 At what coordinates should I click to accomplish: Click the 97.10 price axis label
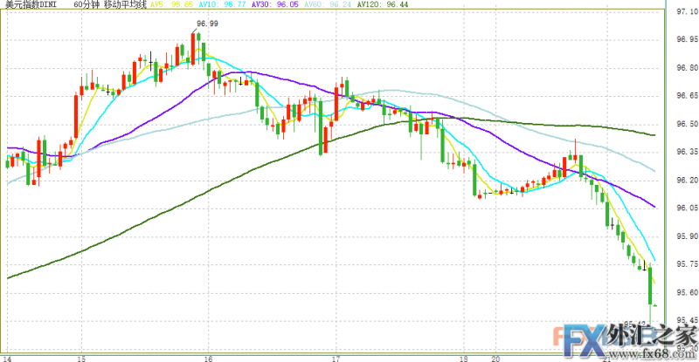pyautogui.click(x=685, y=11)
